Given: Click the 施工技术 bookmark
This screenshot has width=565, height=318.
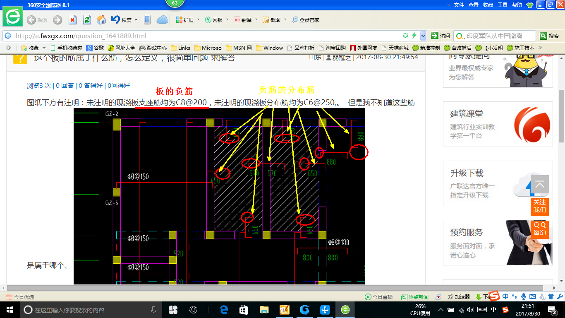Looking at the screenshot, I should (x=521, y=48).
